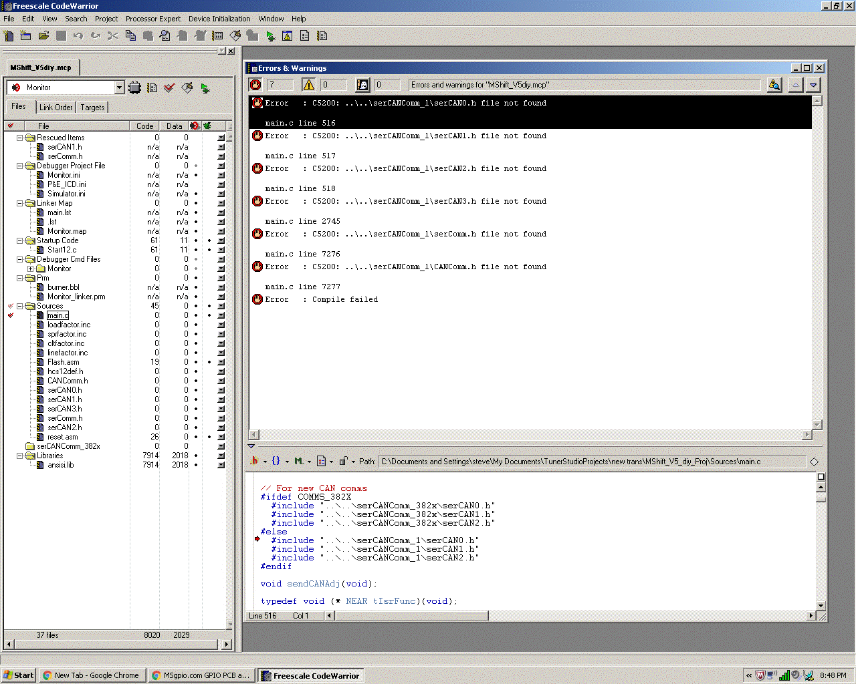856x684 pixels.
Task: Collapse the Sources group
Action: click(19, 306)
